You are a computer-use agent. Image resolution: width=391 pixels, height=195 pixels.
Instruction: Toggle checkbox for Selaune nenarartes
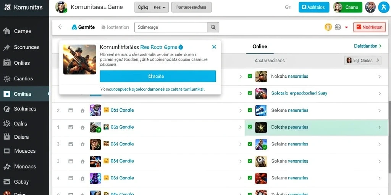point(250,178)
